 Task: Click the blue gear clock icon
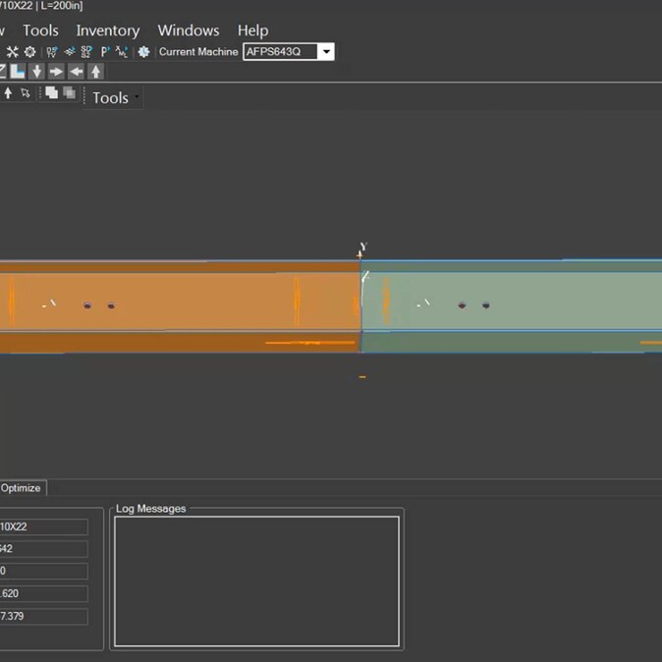[144, 52]
